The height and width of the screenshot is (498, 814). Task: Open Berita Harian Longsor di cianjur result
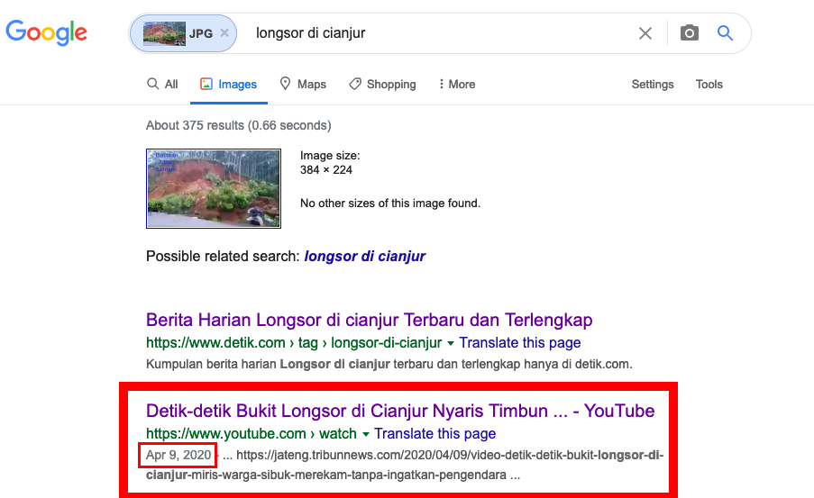click(x=369, y=320)
